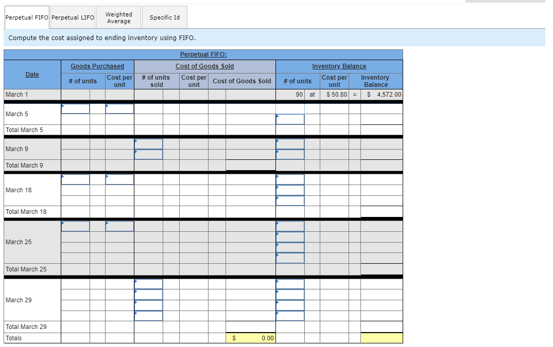Click the March 5 cost per unit cell
Image resolution: width=553 pixels, height=347 pixels.
coord(119,108)
